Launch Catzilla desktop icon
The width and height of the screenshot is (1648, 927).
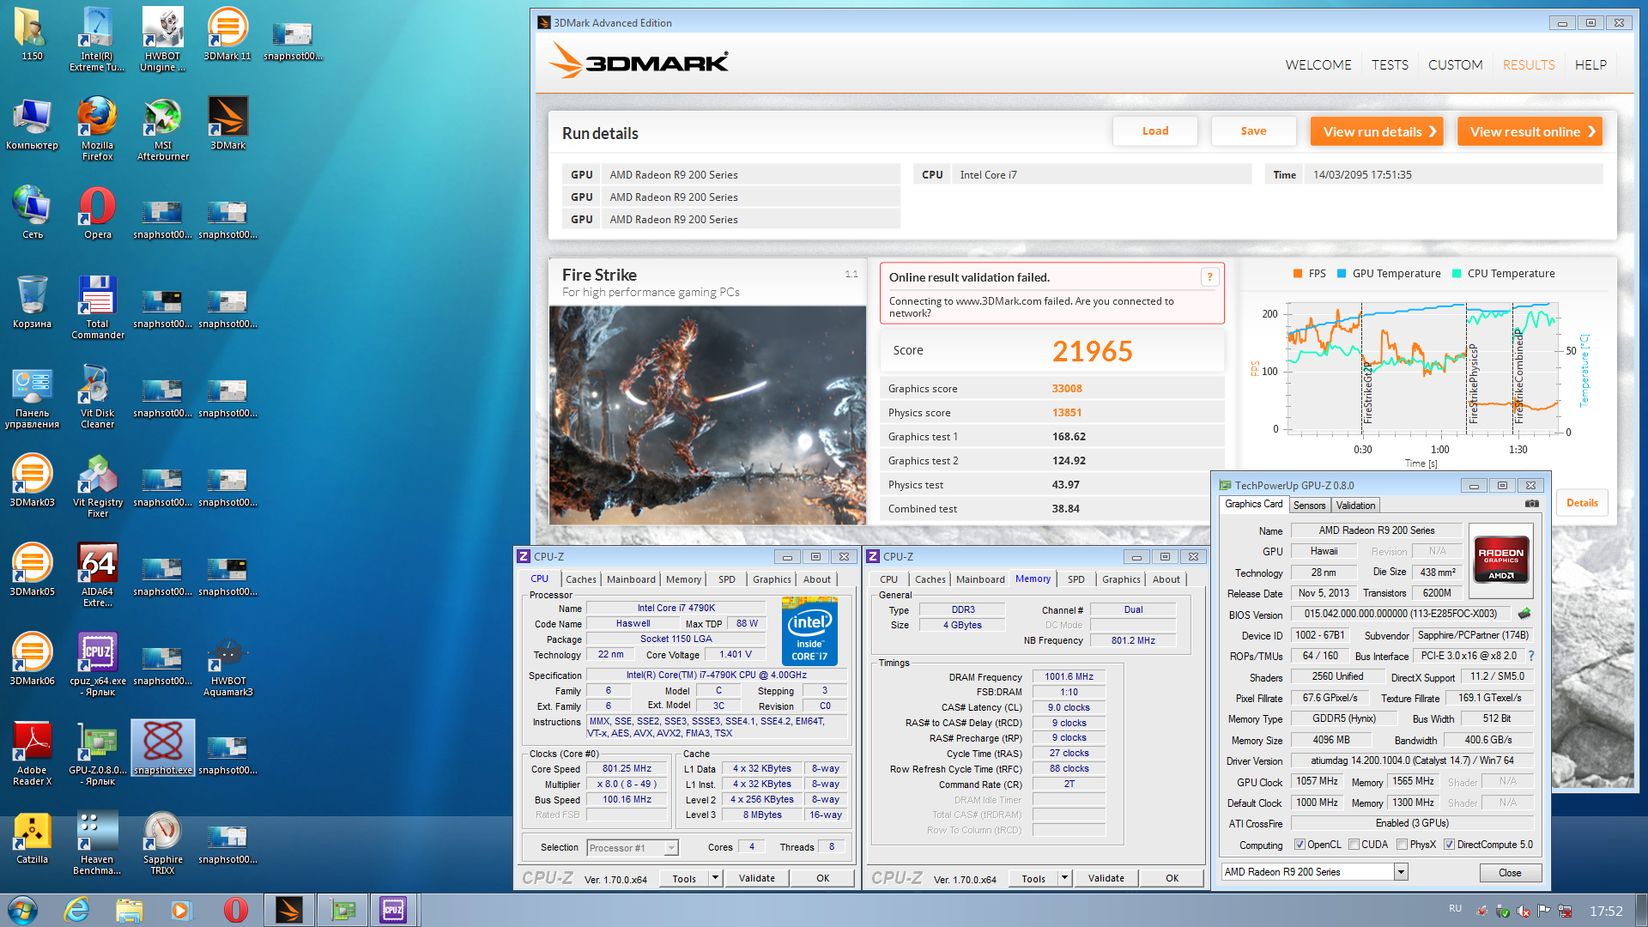tap(32, 838)
